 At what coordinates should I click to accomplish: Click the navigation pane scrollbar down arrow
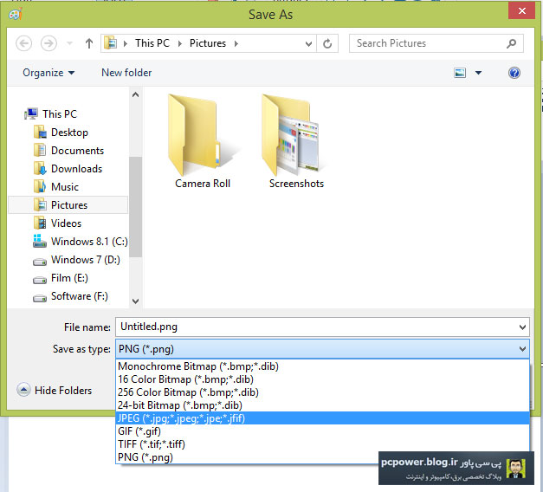pyautogui.click(x=135, y=301)
